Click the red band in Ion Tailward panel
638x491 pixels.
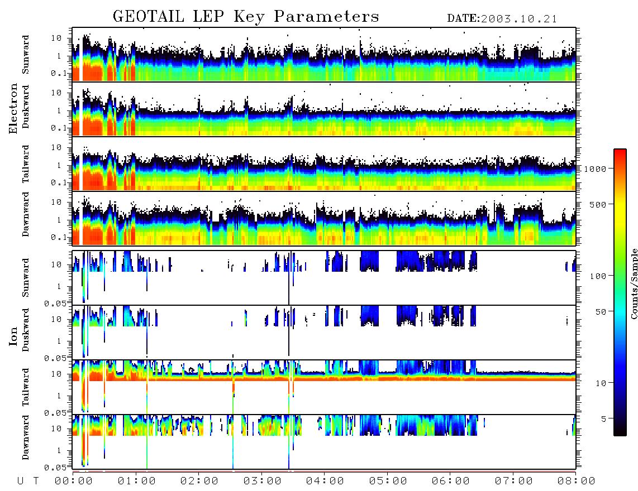[x=324, y=378]
